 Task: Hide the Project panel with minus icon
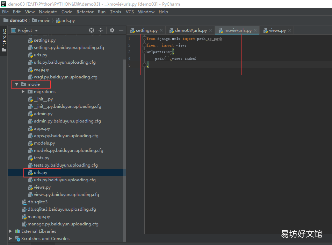coord(121,30)
